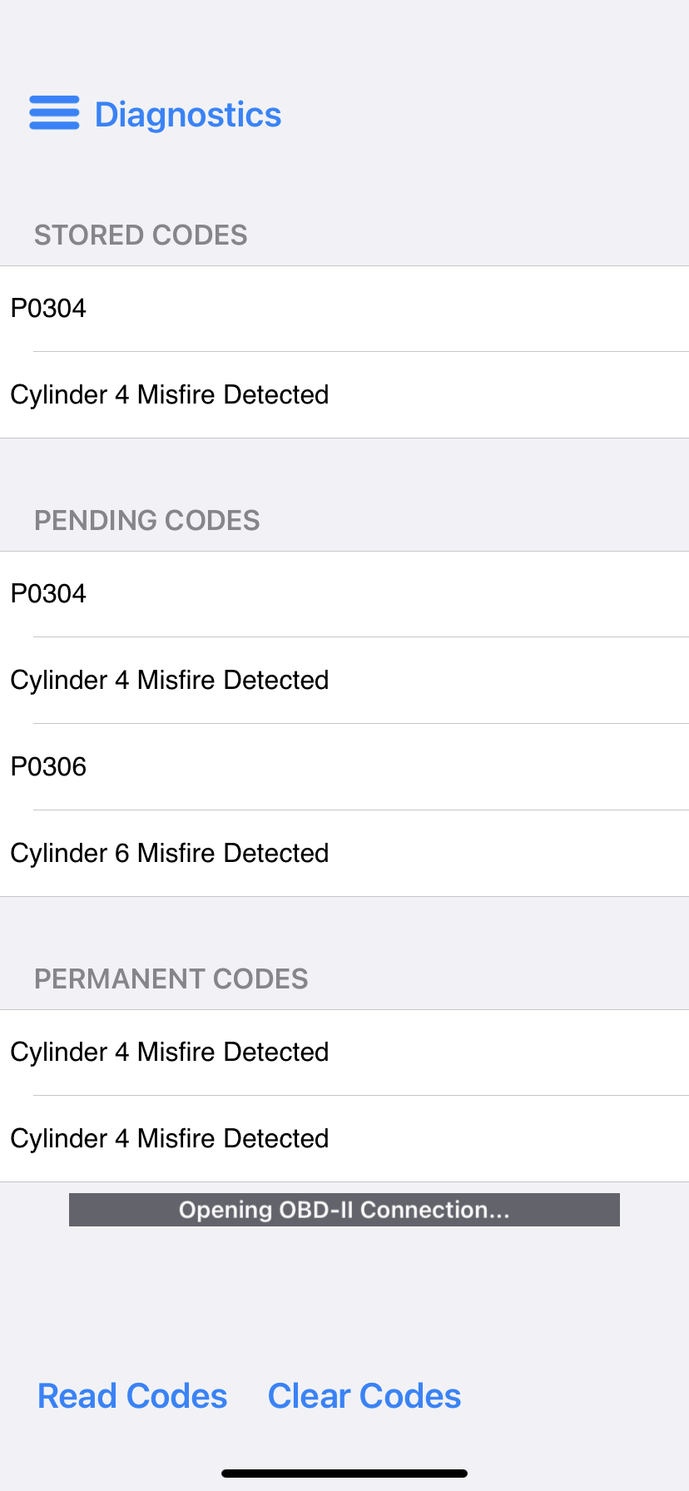Open the hamburger menu icon
Viewport: 689px width, 1491px height.
(x=54, y=113)
